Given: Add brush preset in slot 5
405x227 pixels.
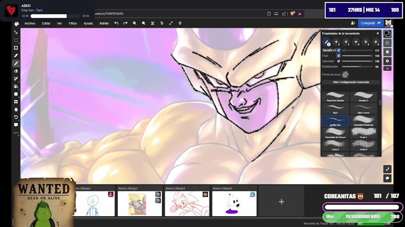Looking at the screenshot, I should tap(366, 42).
